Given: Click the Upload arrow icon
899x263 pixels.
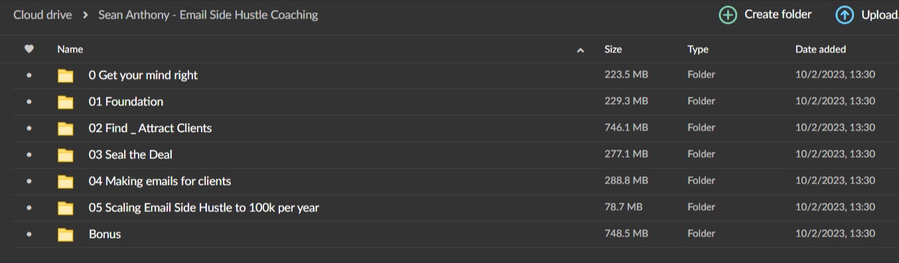Looking at the screenshot, I should (x=844, y=15).
